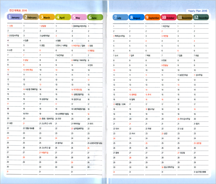Select the pink 5 May month header

[x=79, y=17]
